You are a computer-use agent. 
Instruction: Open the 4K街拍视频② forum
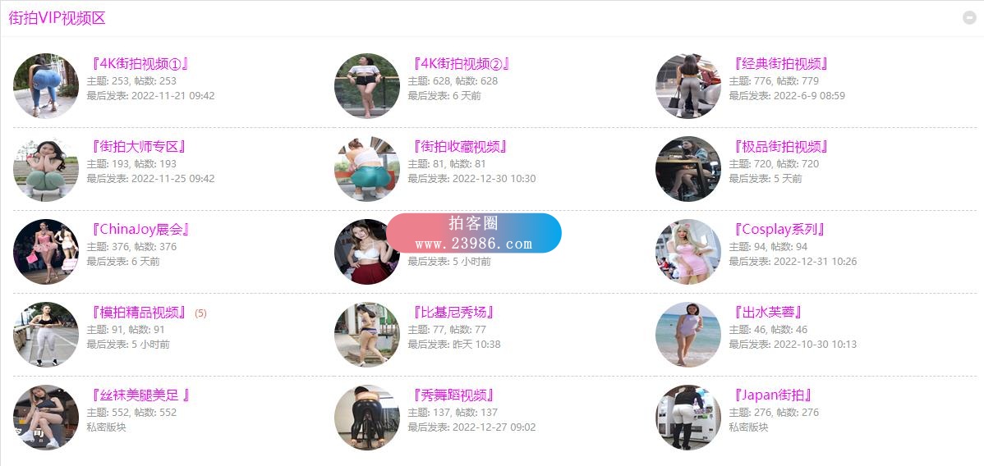pos(461,63)
